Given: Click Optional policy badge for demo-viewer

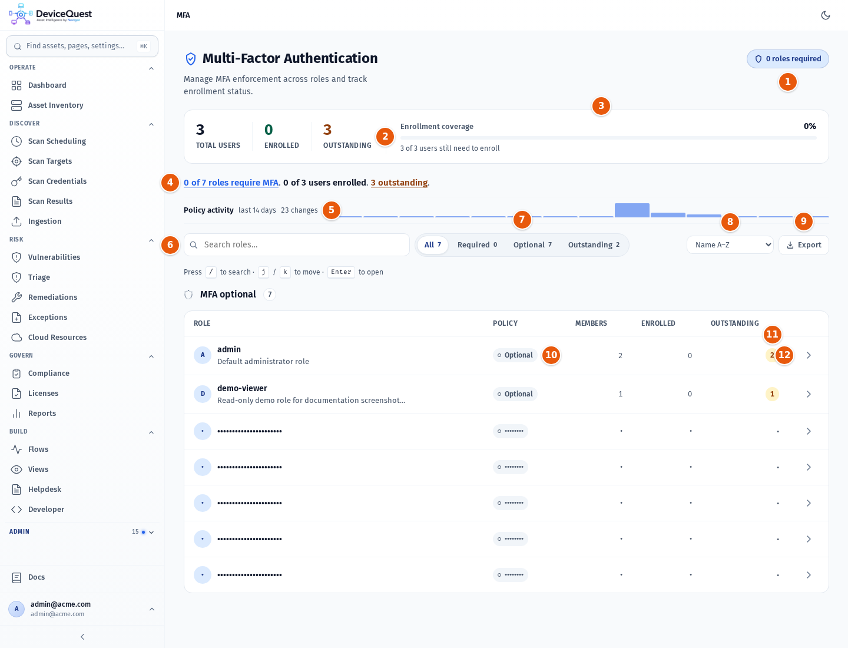Looking at the screenshot, I should [515, 394].
